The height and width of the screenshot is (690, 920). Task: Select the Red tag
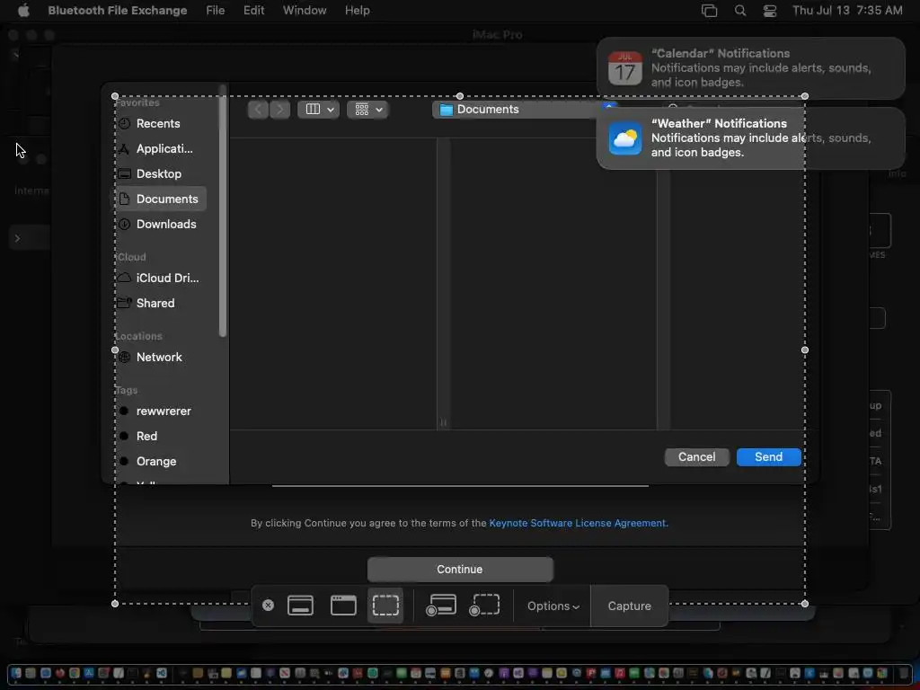160,437
